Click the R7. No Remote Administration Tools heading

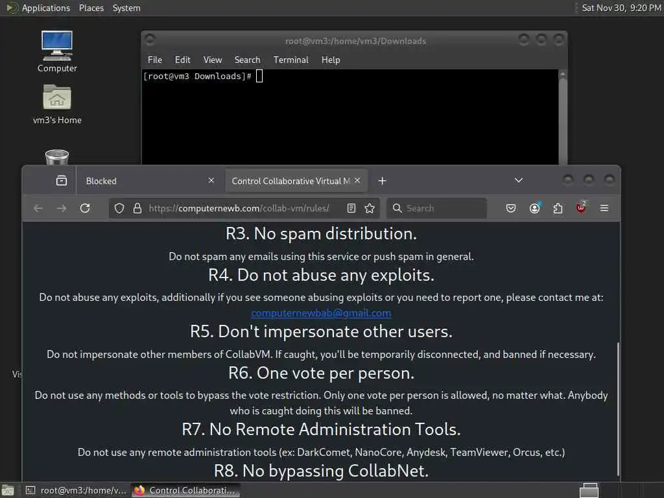click(x=321, y=429)
